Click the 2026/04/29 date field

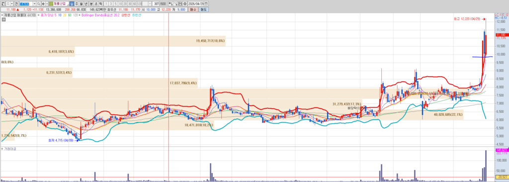(196, 3)
